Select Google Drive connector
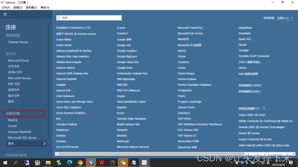Screen dimensions: 298x167 pyautogui.click(x=124, y=68)
